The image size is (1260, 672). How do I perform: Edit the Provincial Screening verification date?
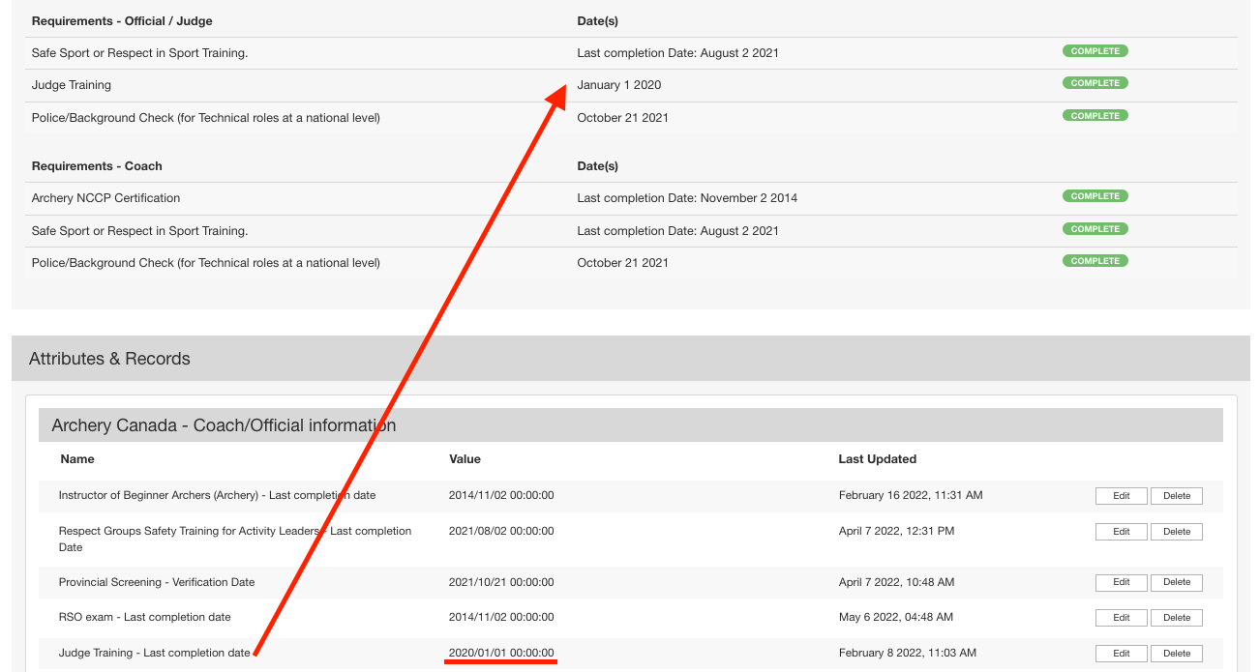pos(1121,582)
